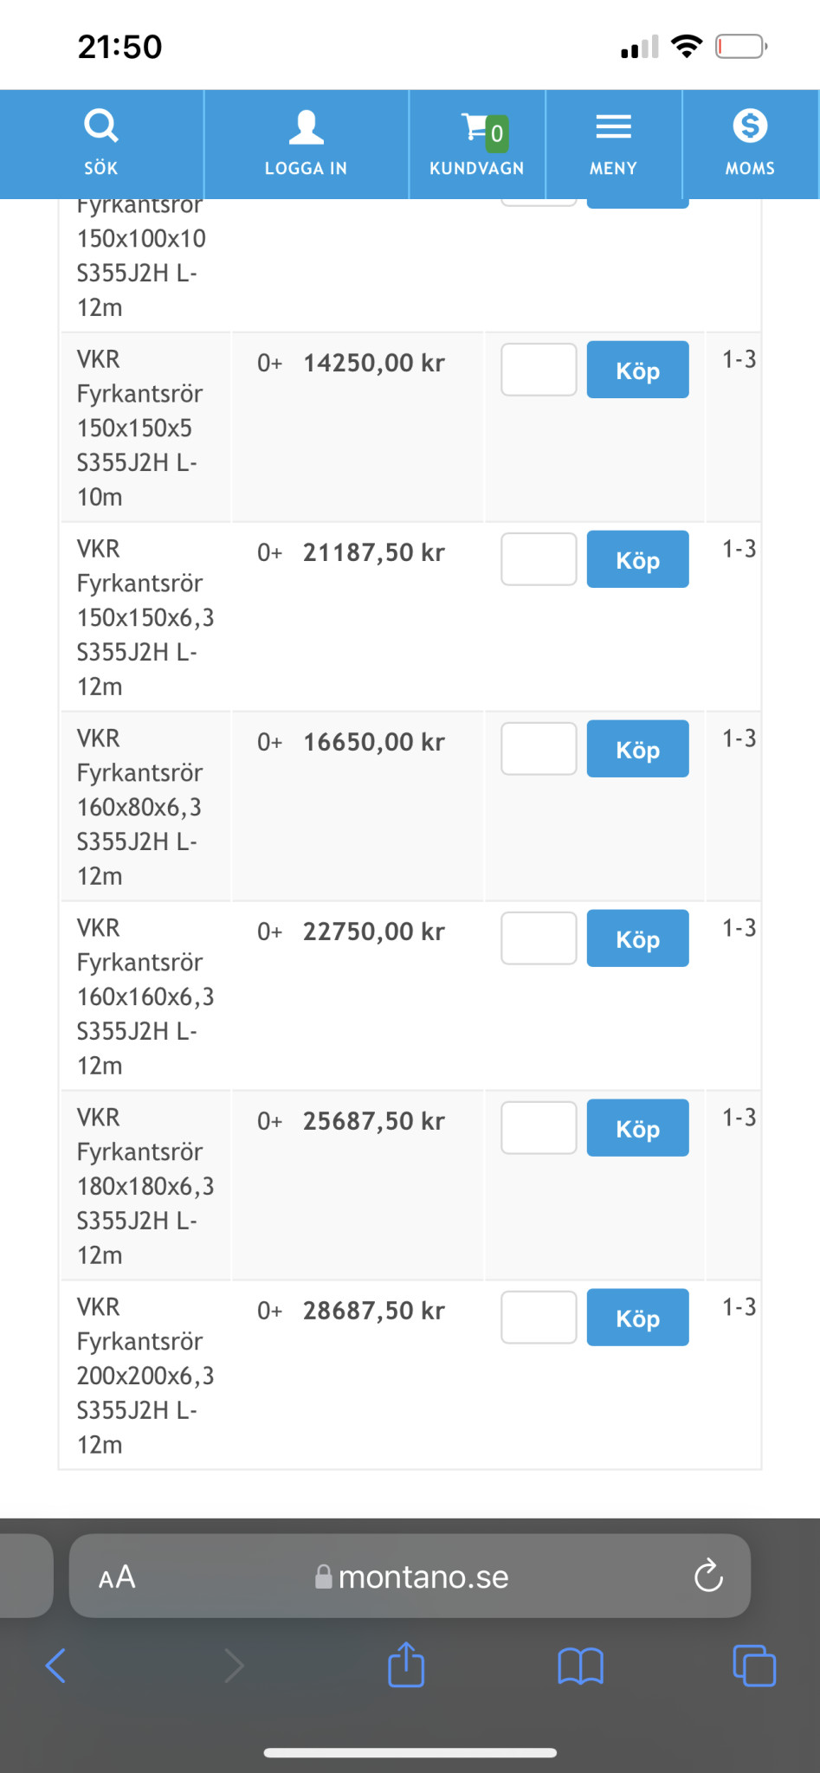Add 200x200x6,3 tube using Köp button
The width and height of the screenshot is (820, 1773).
coord(637,1318)
